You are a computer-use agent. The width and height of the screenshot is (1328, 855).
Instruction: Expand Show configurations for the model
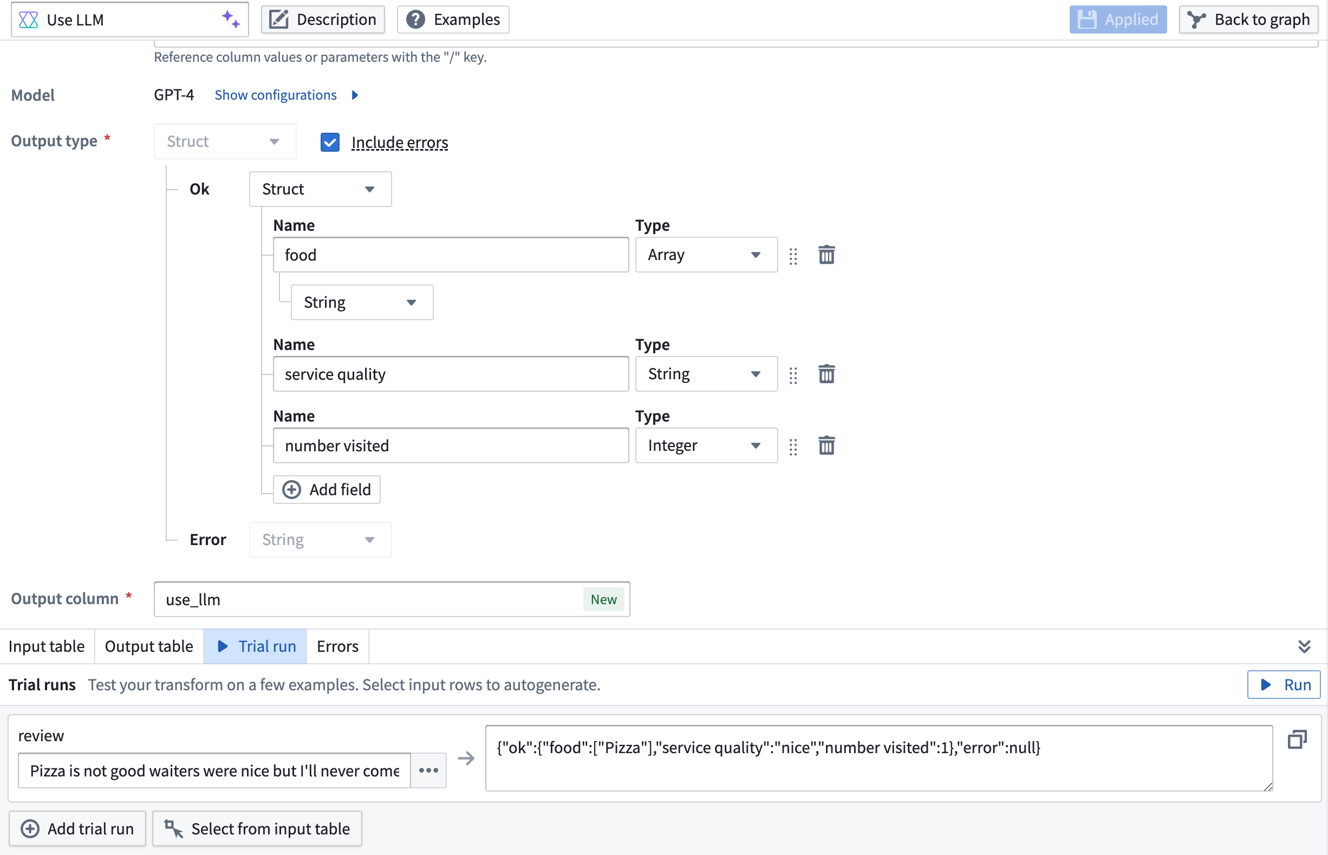coord(287,95)
